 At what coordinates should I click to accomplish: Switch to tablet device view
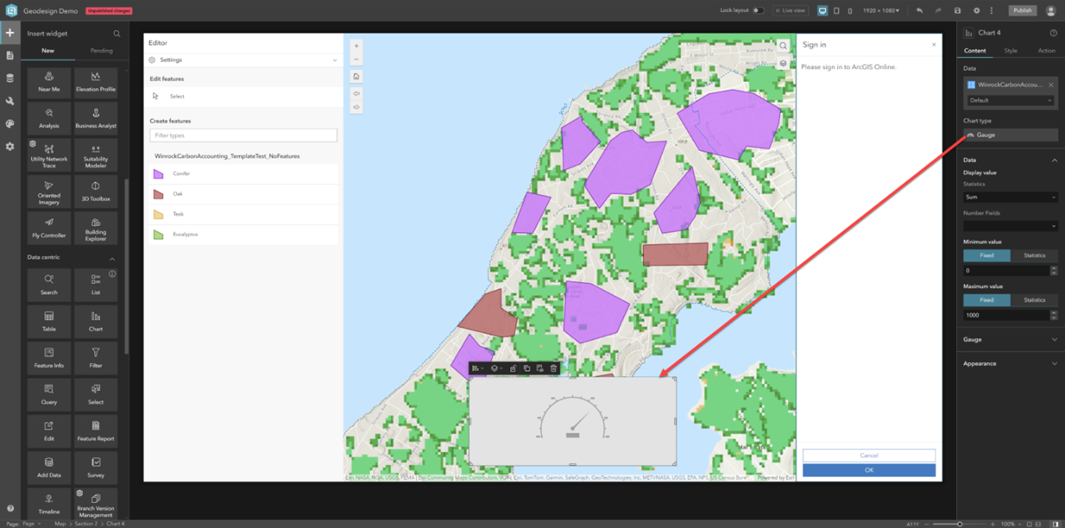(x=836, y=10)
